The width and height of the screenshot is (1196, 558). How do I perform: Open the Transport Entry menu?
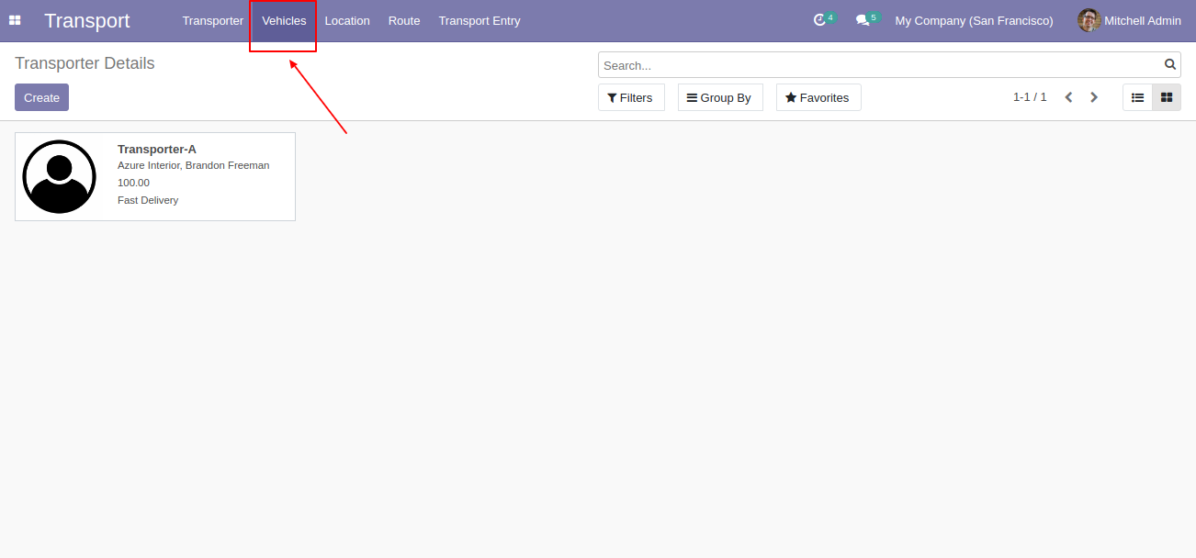pyautogui.click(x=480, y=20)
